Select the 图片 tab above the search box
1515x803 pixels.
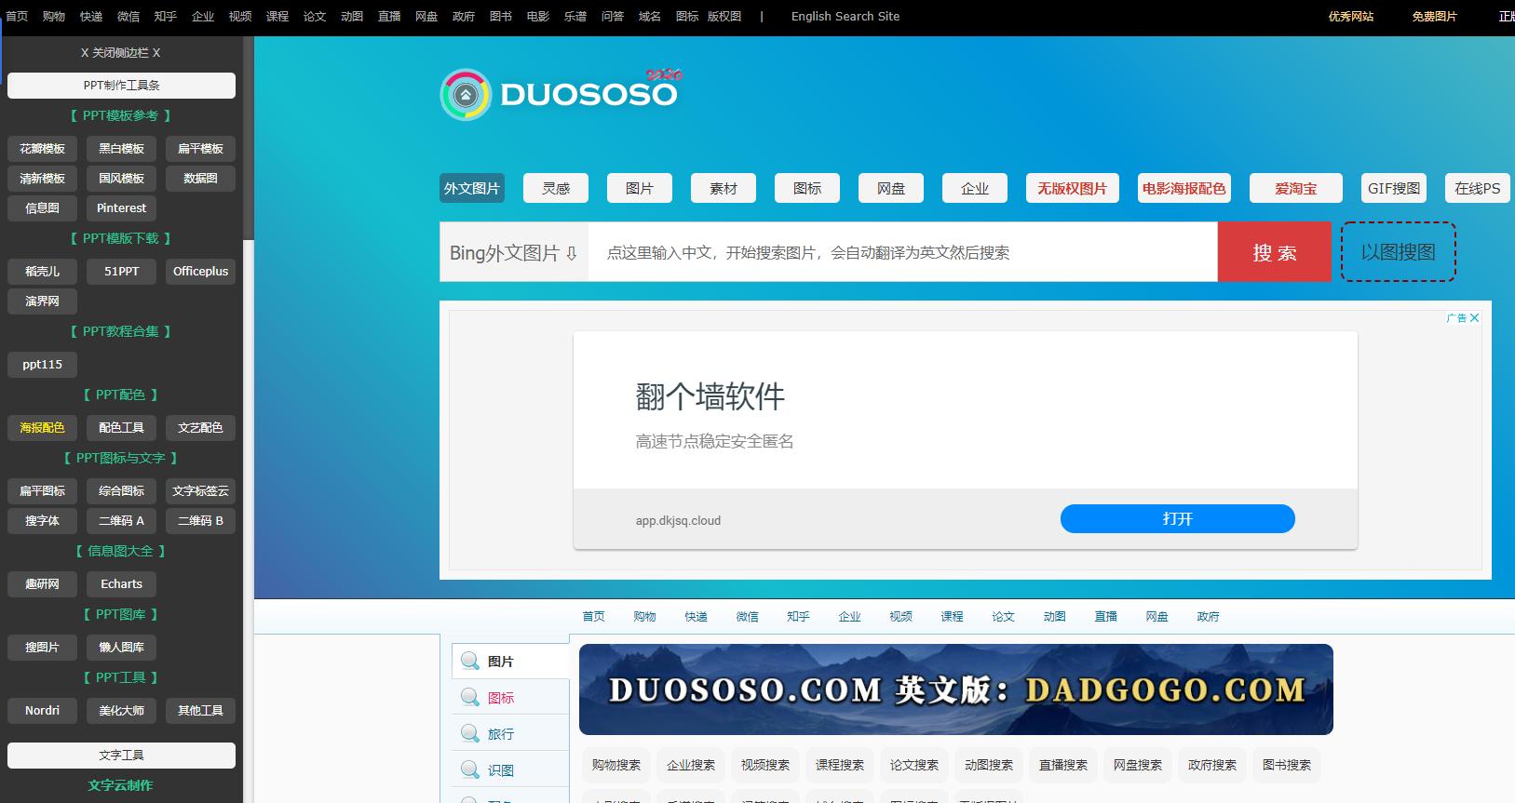tap(640, 188)
